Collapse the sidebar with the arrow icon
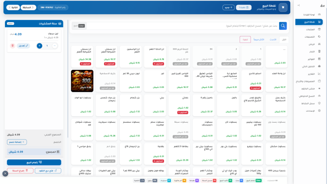This screenshot has height=184, width=327. click(x=299, y=5)
